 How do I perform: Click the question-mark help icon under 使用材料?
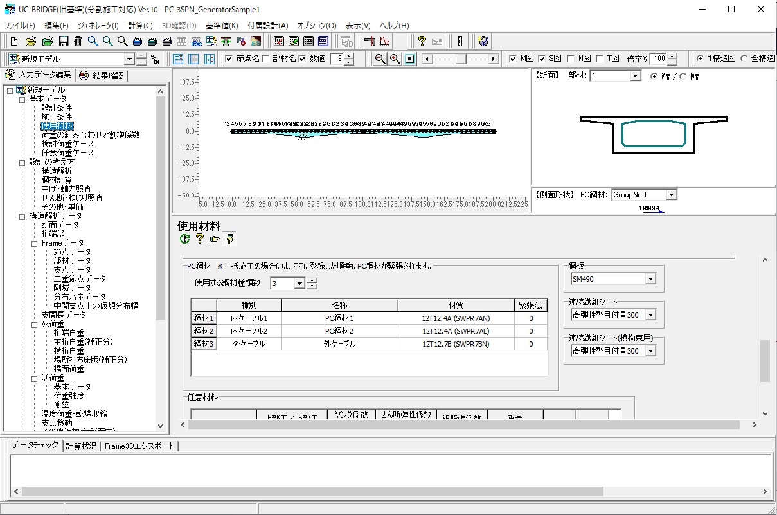[199, 239]
